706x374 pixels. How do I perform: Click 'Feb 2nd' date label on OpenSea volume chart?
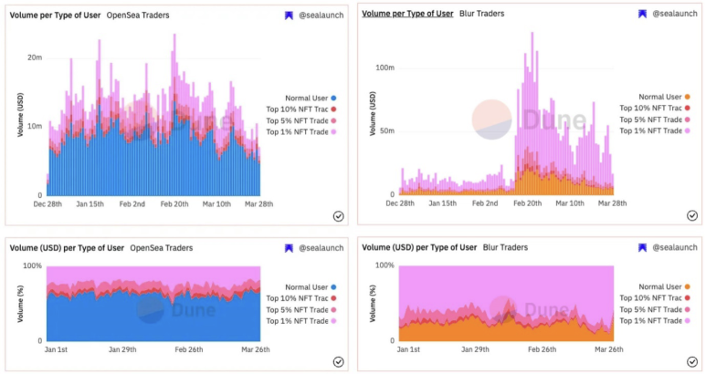132,204
